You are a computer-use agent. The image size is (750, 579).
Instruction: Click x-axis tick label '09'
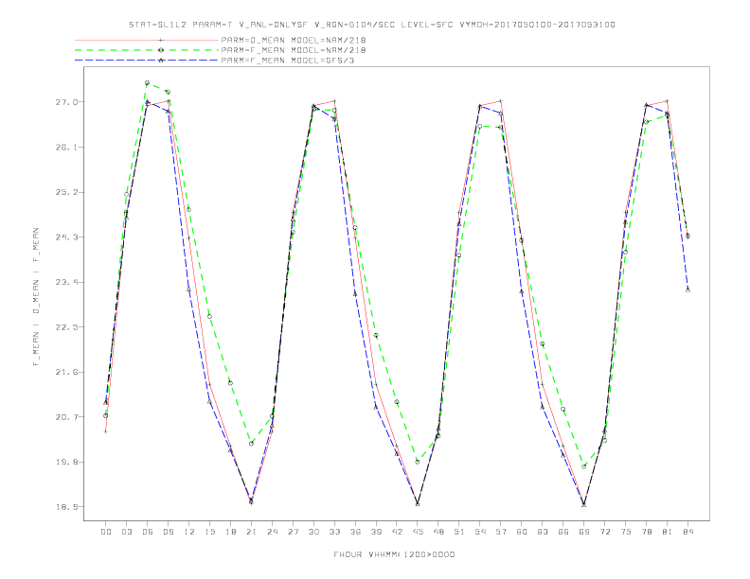click(x=168, y=532)
